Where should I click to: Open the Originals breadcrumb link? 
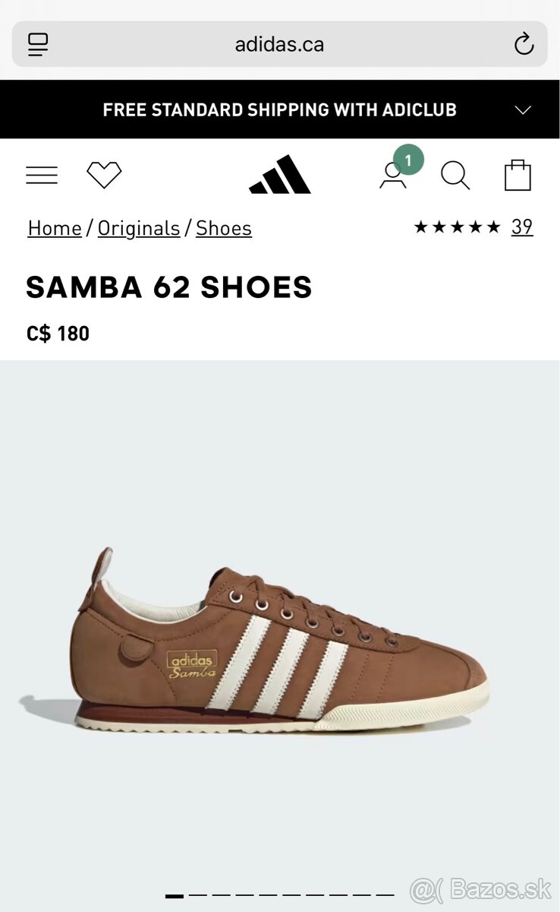click(x=139, y=229)
